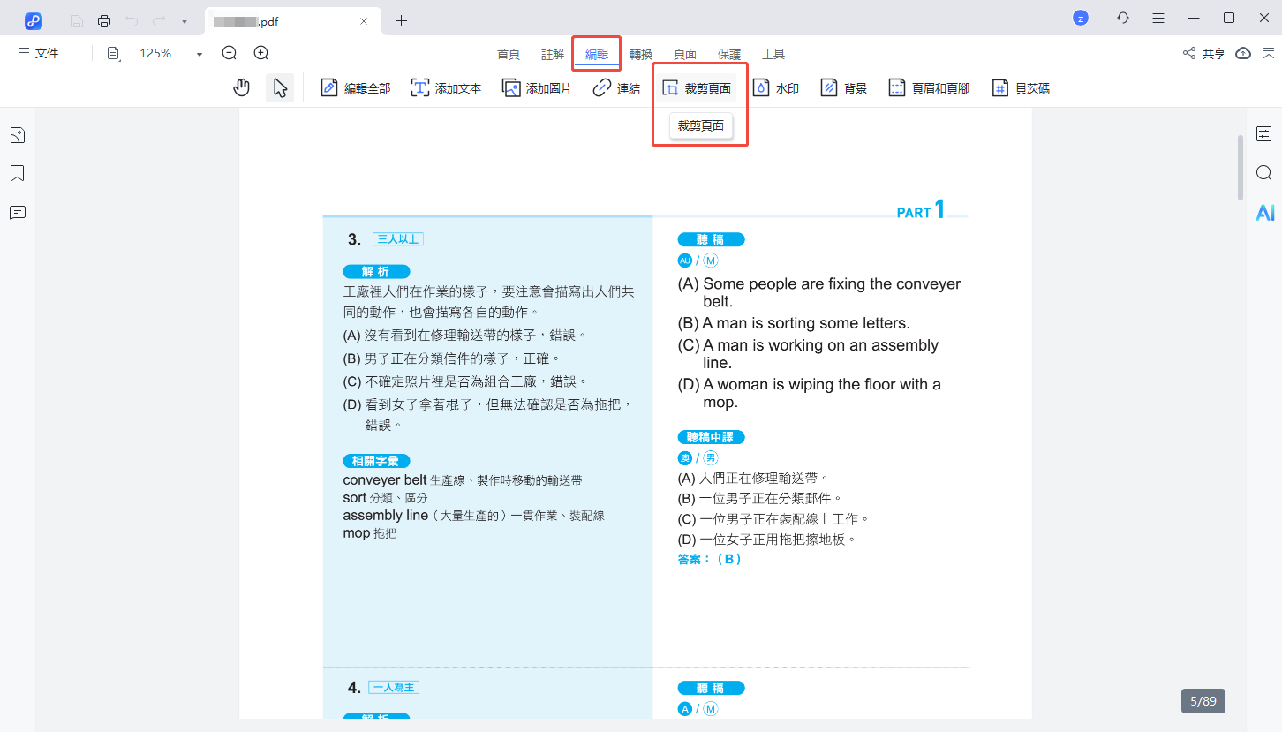This screenshot has width=1282, height=732.
Task: Switch to the 轉換 tab
Action: coord(641,54)
